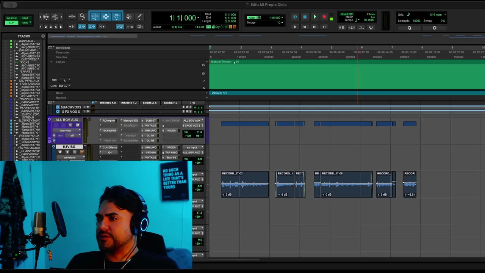Open the SENDS A-E column header
Image resolution: width=485 pixels, height=273 pixels.
[150, 103]
